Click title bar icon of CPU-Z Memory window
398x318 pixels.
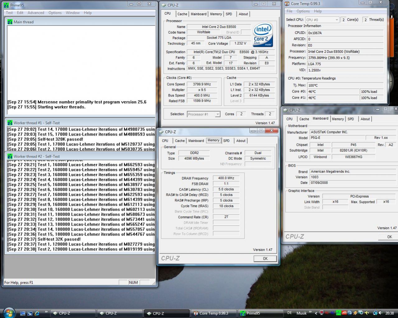coord(161,131)
